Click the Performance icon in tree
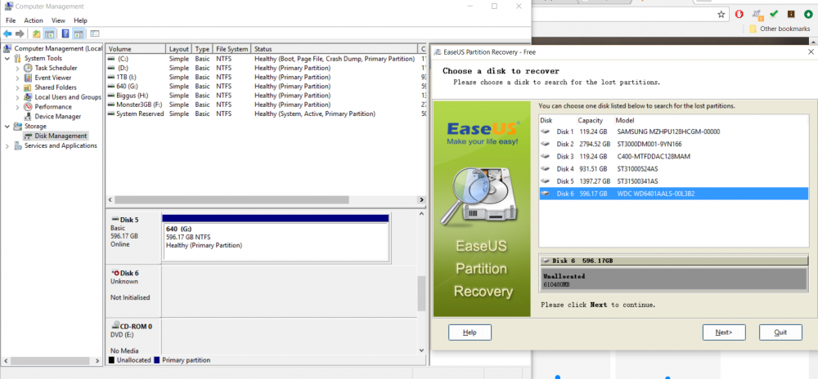The image size is (818, 379). [28, 107]
